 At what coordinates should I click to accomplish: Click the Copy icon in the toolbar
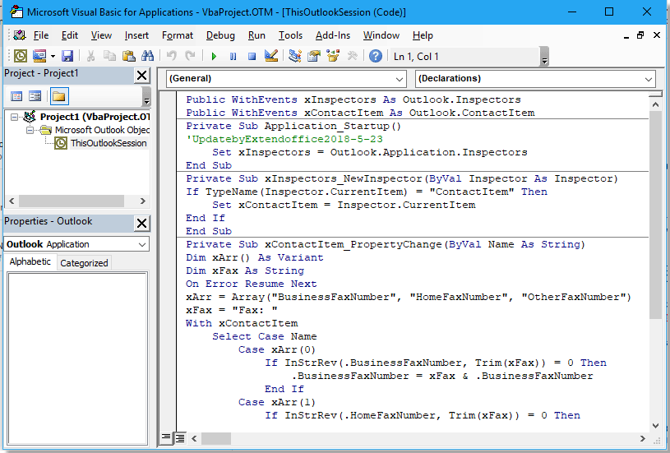pos(110,56)
